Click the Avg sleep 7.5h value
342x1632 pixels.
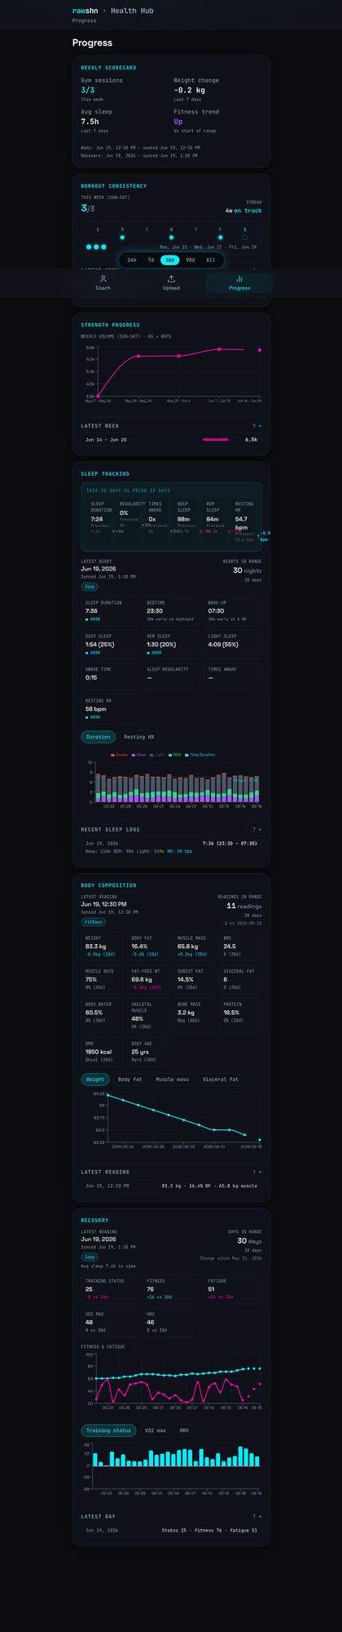tap(90, 122)
